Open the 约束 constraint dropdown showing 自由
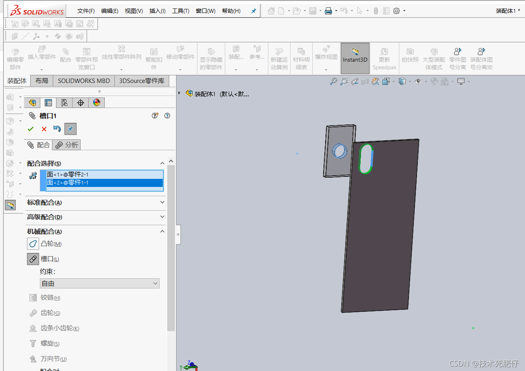This screenshot has height=371, width=525. coord(100,284)
